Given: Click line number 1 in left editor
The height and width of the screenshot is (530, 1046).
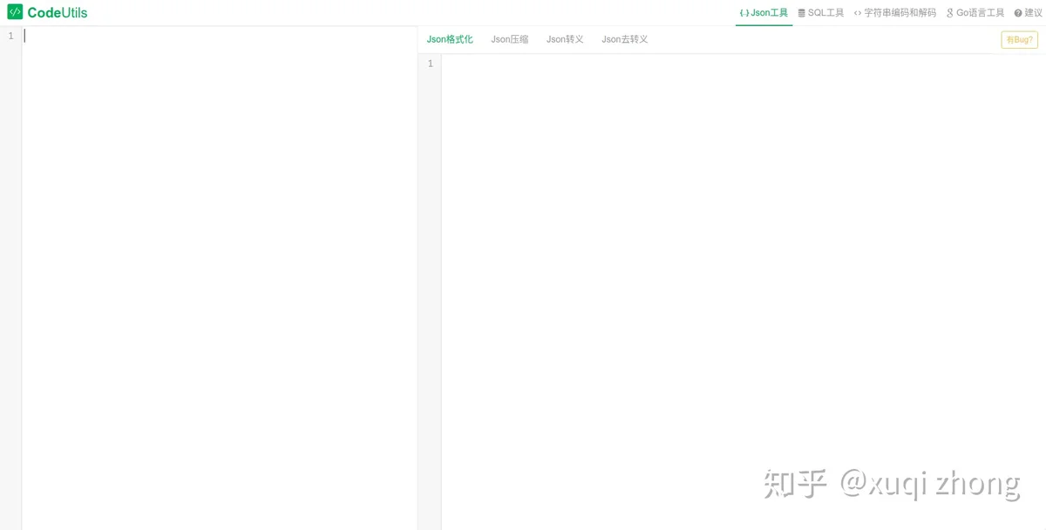Looking at the screenshot, I should [x=10, y=36].
